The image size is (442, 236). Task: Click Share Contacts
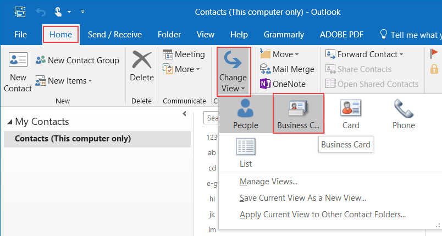(358, 69)
